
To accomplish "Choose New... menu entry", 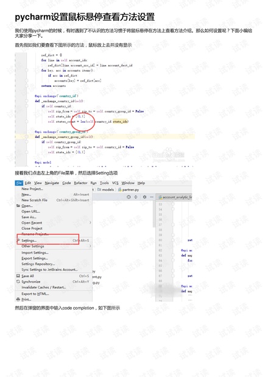I will tap(26, 195).
